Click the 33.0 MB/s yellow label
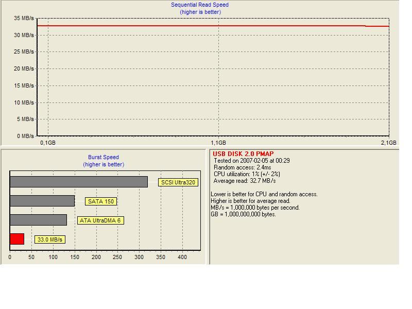The image size is (412, 309). (50, 239)
